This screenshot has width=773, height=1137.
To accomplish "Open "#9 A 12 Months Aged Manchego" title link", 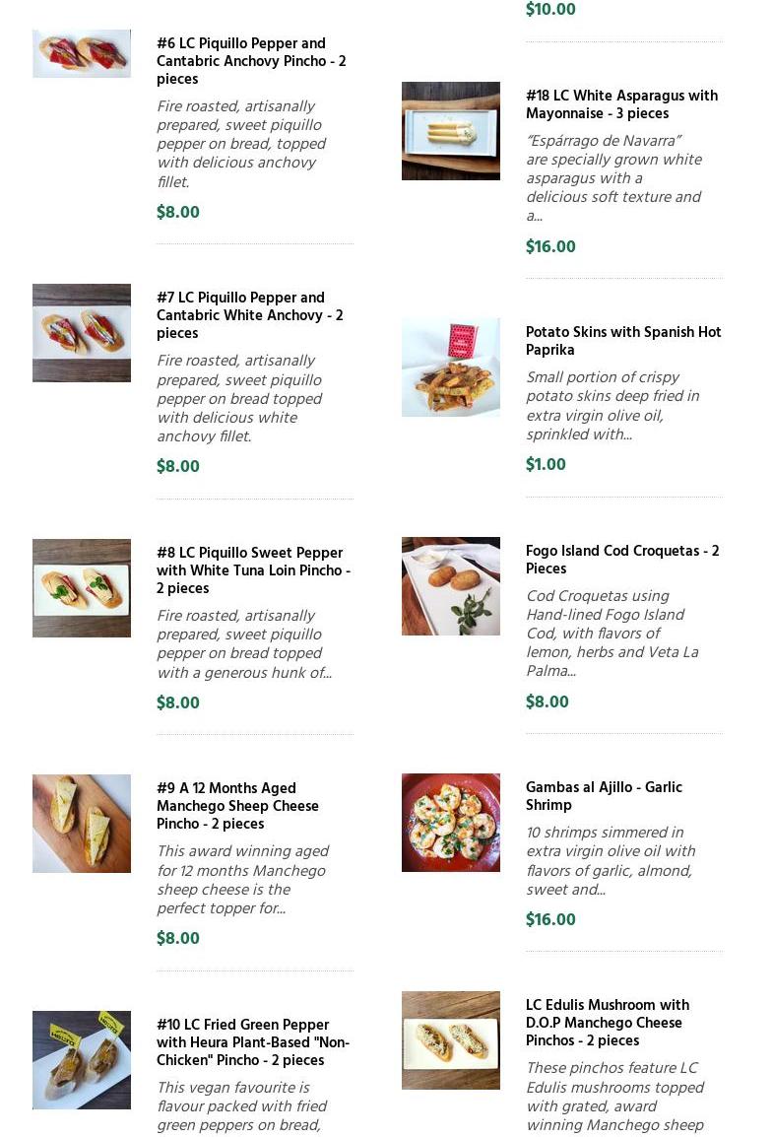I will [237, 806].
